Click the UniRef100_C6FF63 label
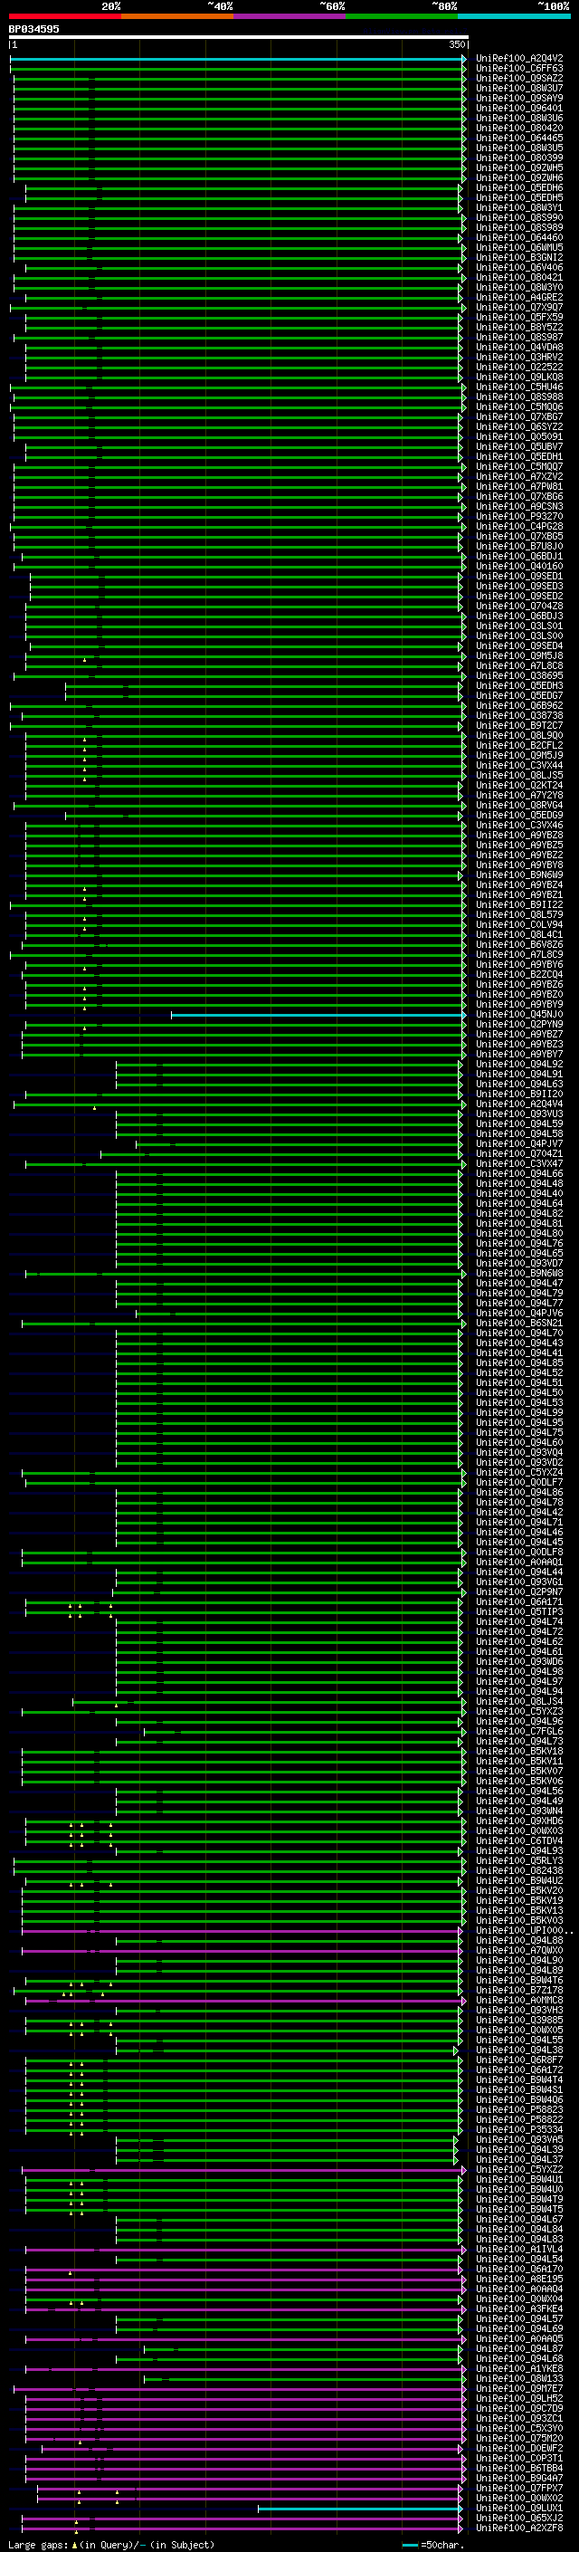The image size is (579, 2552). (x=518, y=69)
